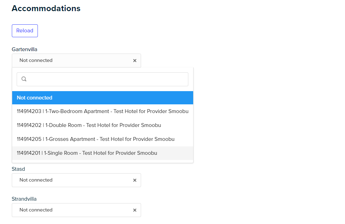This screenshot has height=224, width=345.
Task: Clear the Stasd selection with the x icon
Action: (135, 180)
